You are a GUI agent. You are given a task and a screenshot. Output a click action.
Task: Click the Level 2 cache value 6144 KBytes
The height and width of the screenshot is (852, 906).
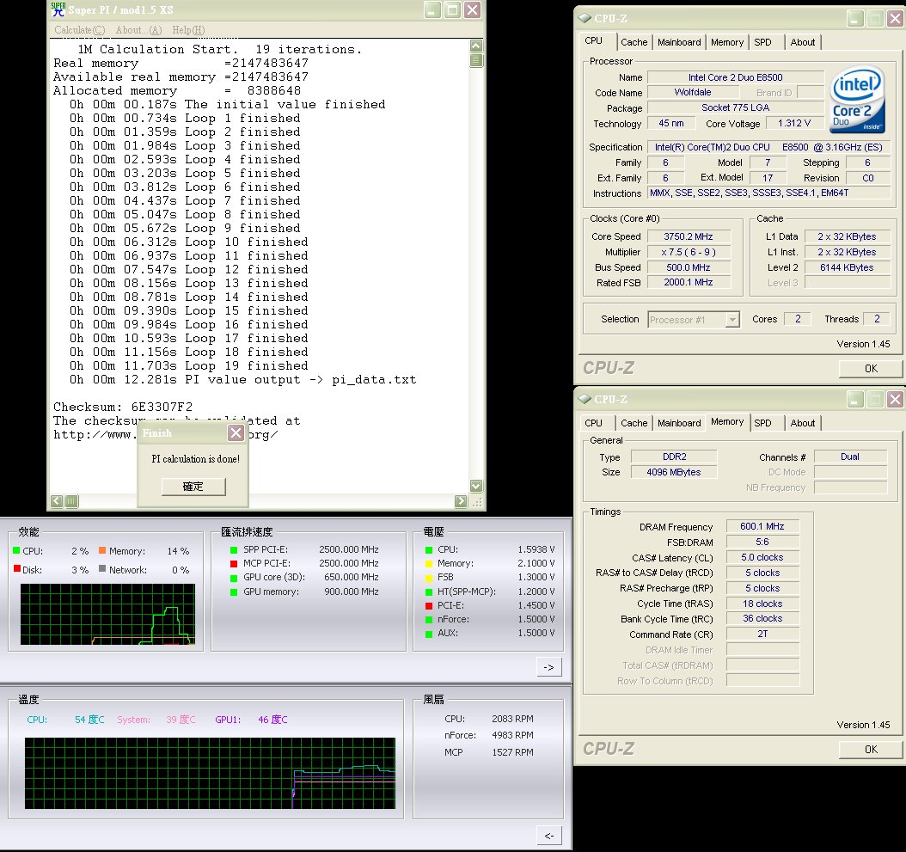847,267
